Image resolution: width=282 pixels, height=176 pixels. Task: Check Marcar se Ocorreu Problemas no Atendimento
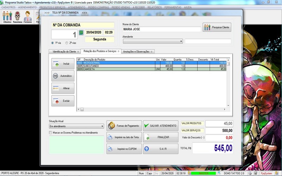[x=50, y=133]
